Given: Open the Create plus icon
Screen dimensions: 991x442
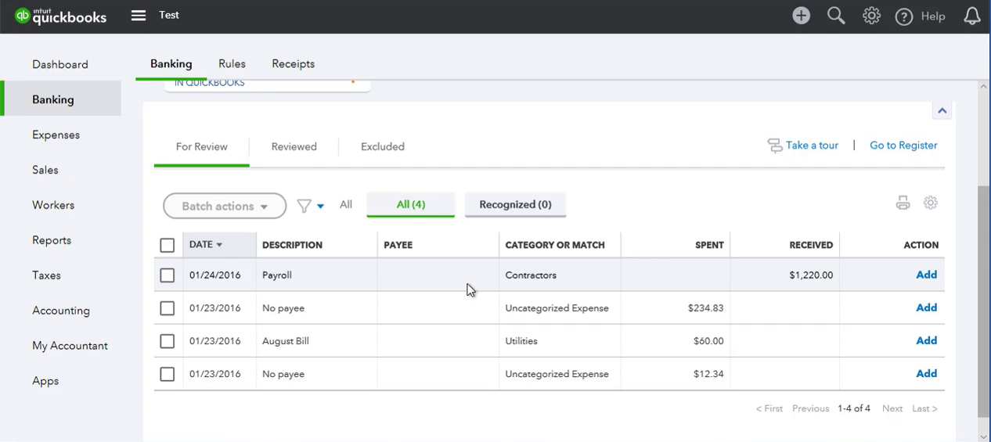Looking at the screenshot, I should 801,16.
